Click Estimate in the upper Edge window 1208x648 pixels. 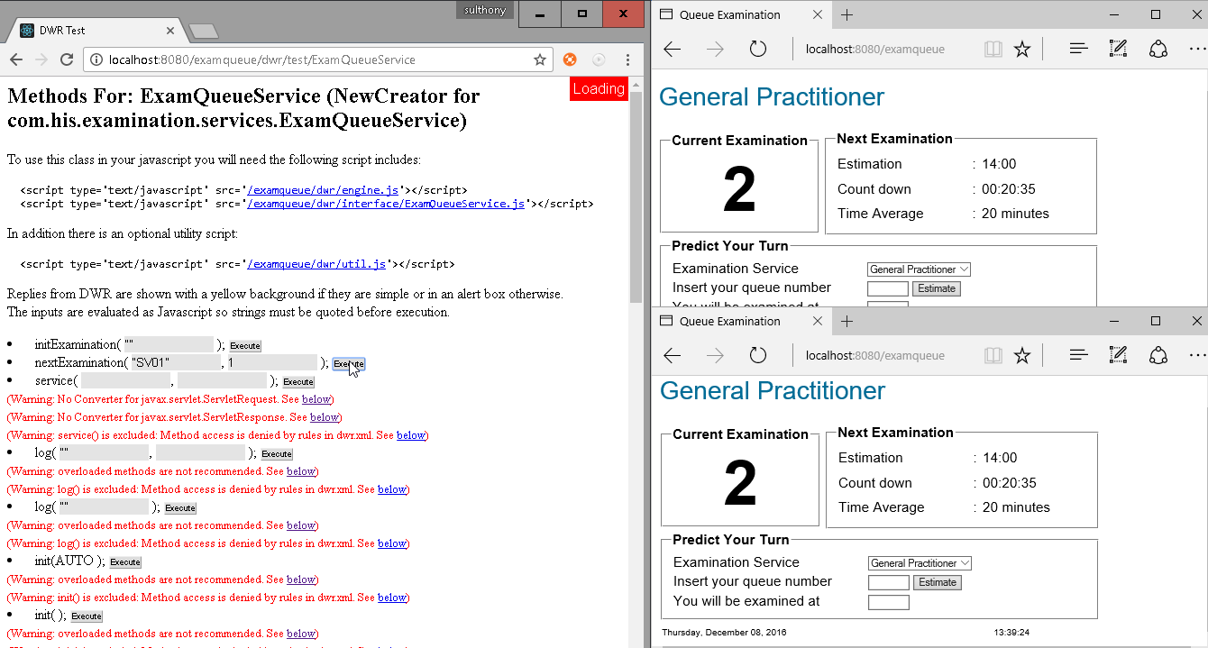[x=937, y=288]
